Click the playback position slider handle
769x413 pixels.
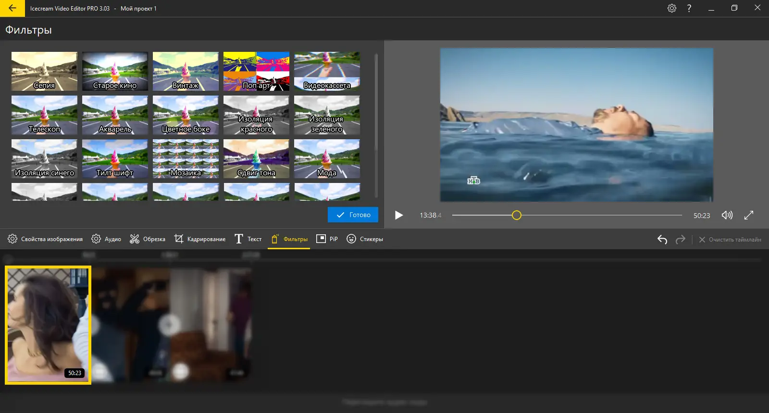[517, 215]
